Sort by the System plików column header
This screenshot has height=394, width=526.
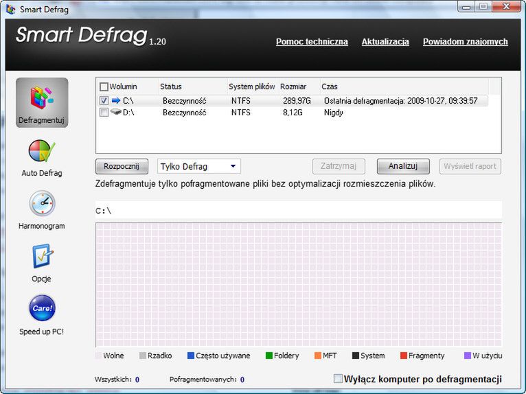[x=253, y=86]
